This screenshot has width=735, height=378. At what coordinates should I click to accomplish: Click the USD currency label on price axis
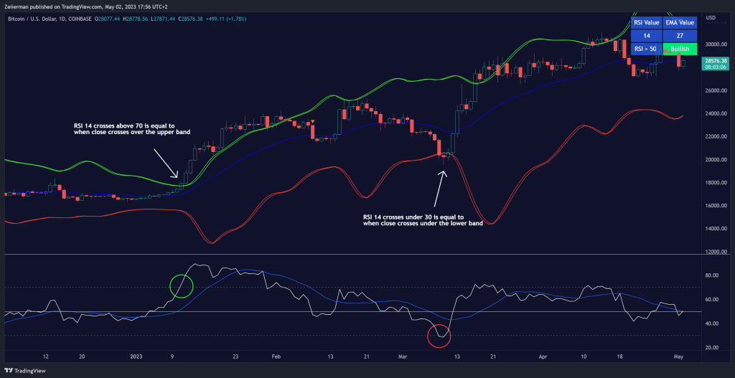coord(711,18)
